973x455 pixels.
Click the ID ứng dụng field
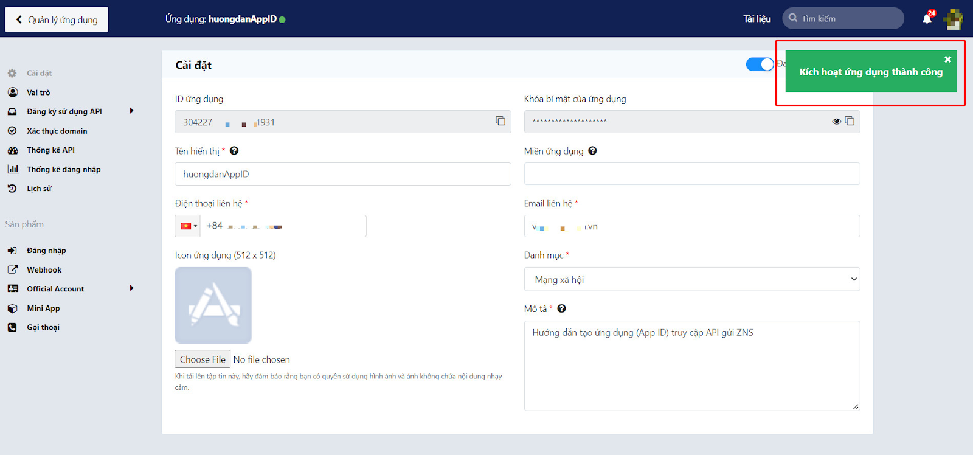click(x=343, y=122)
